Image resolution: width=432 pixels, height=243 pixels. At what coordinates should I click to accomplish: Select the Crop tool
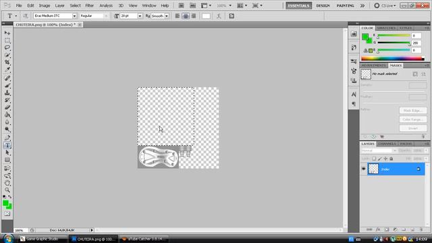(x=7, y=62)
